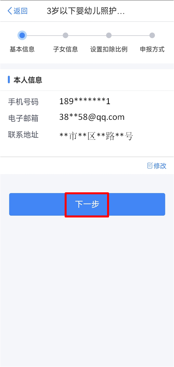Click the blue 本人信息 section marker
This screenshot has width=174, height=367.
coord(9,80)
